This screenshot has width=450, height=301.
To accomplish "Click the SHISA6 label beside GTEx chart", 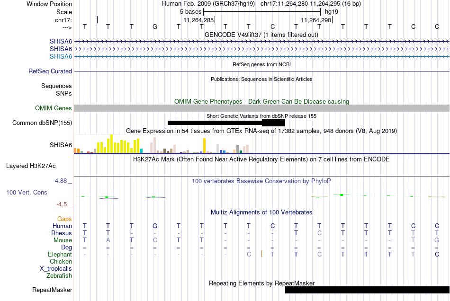I will [x=61, y=145].
